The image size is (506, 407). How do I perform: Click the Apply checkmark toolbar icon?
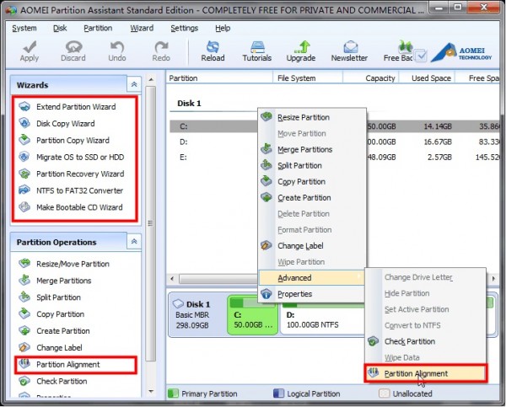(29, 51)
